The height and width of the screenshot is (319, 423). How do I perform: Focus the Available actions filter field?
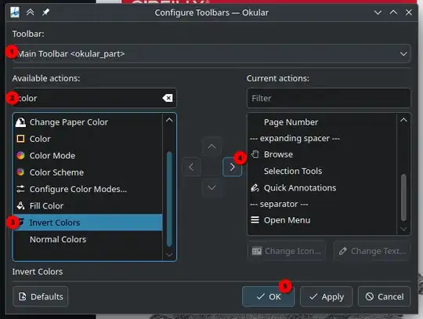point(95,98)
